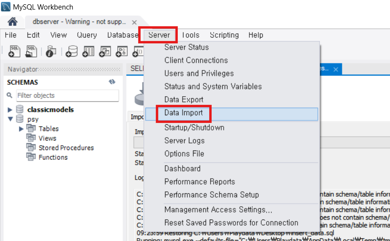This screenshot has width=390, height=241.
Task: Open the View menu
Action: coord(59,35)
